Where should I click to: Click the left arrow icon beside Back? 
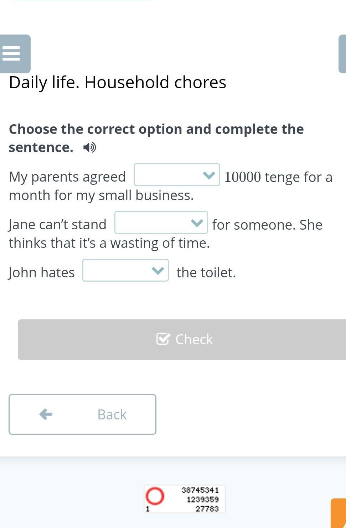click(x=46, y=414)
